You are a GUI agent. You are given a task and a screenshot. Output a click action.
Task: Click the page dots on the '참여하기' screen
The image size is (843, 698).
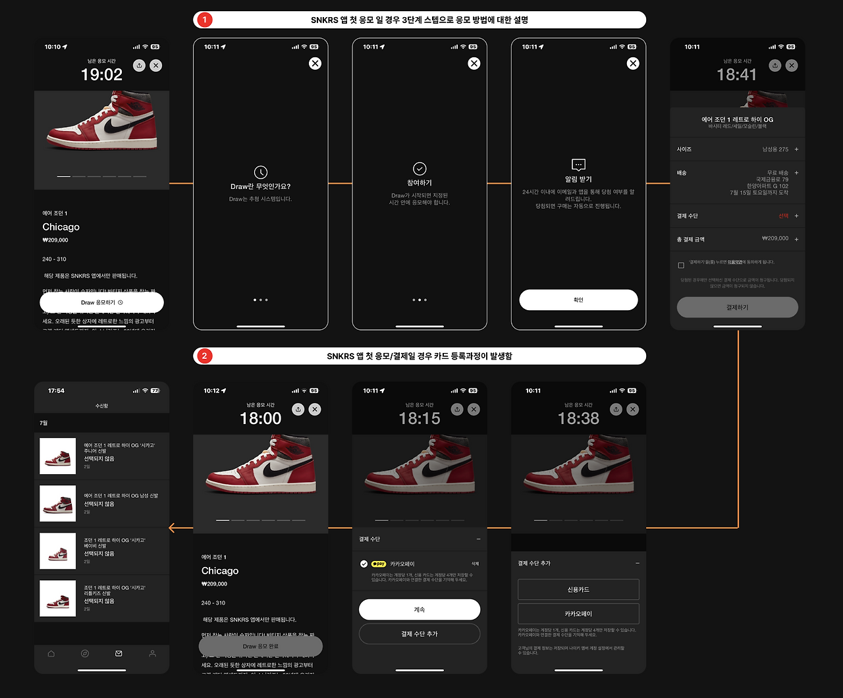(420, 300)
